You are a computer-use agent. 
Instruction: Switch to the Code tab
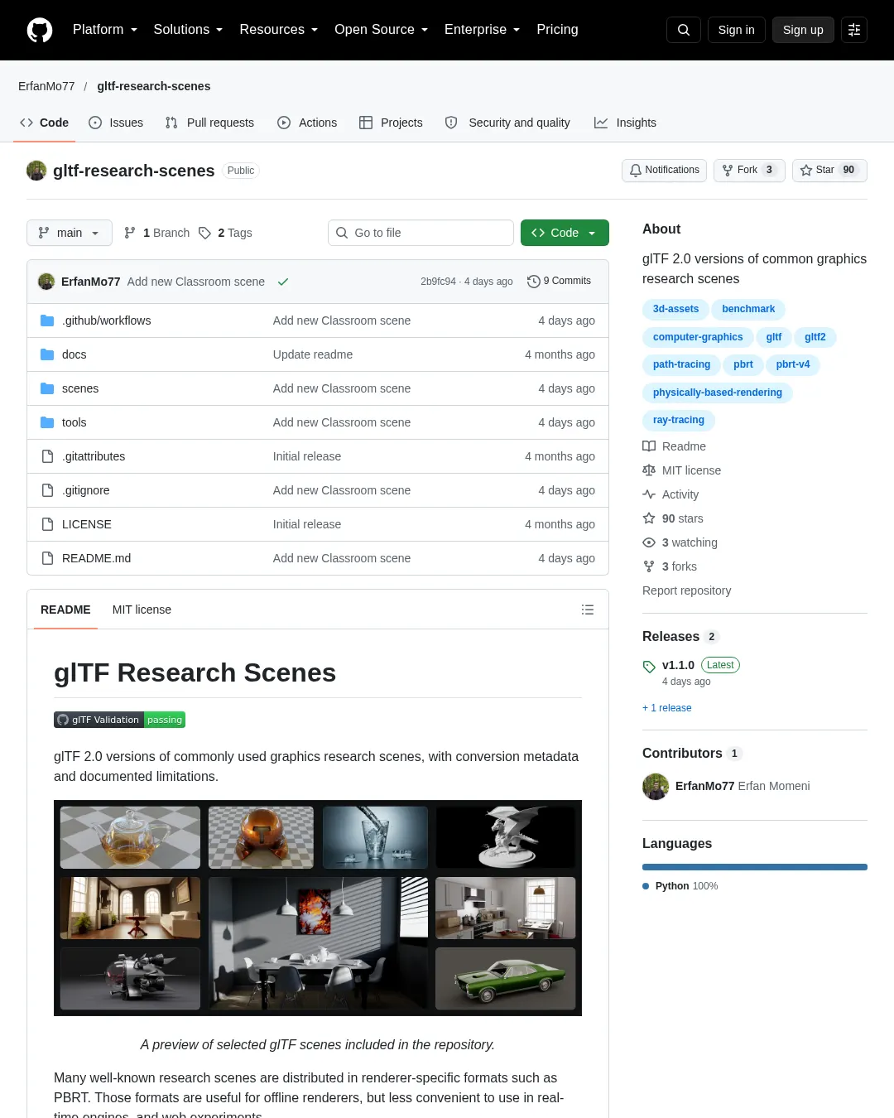coord(44,123)
